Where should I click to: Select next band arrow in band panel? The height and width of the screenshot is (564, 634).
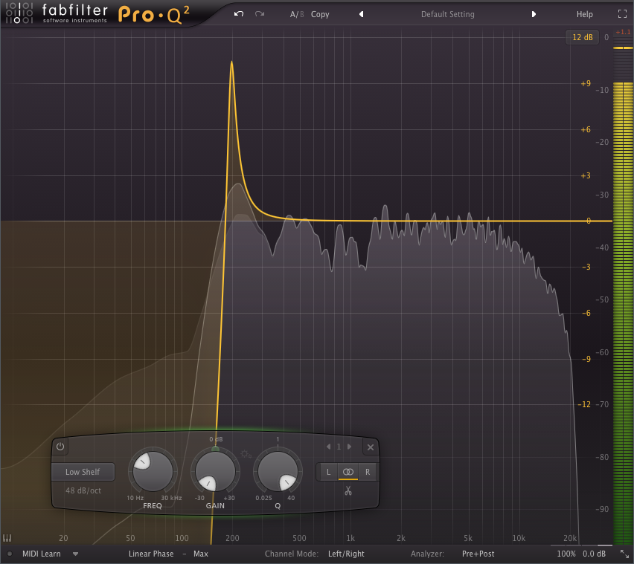click(350, 447)
